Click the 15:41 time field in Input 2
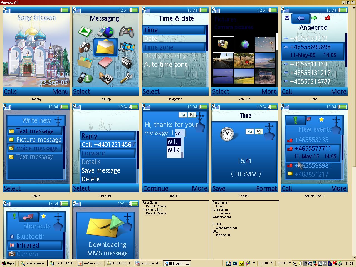The width and height of the screenshot is (356, 267). click(x=244, y=161)
